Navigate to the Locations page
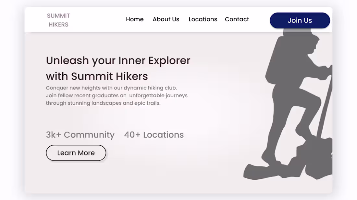This screenshot has height=200, width=357. click(x=203, y=19)
